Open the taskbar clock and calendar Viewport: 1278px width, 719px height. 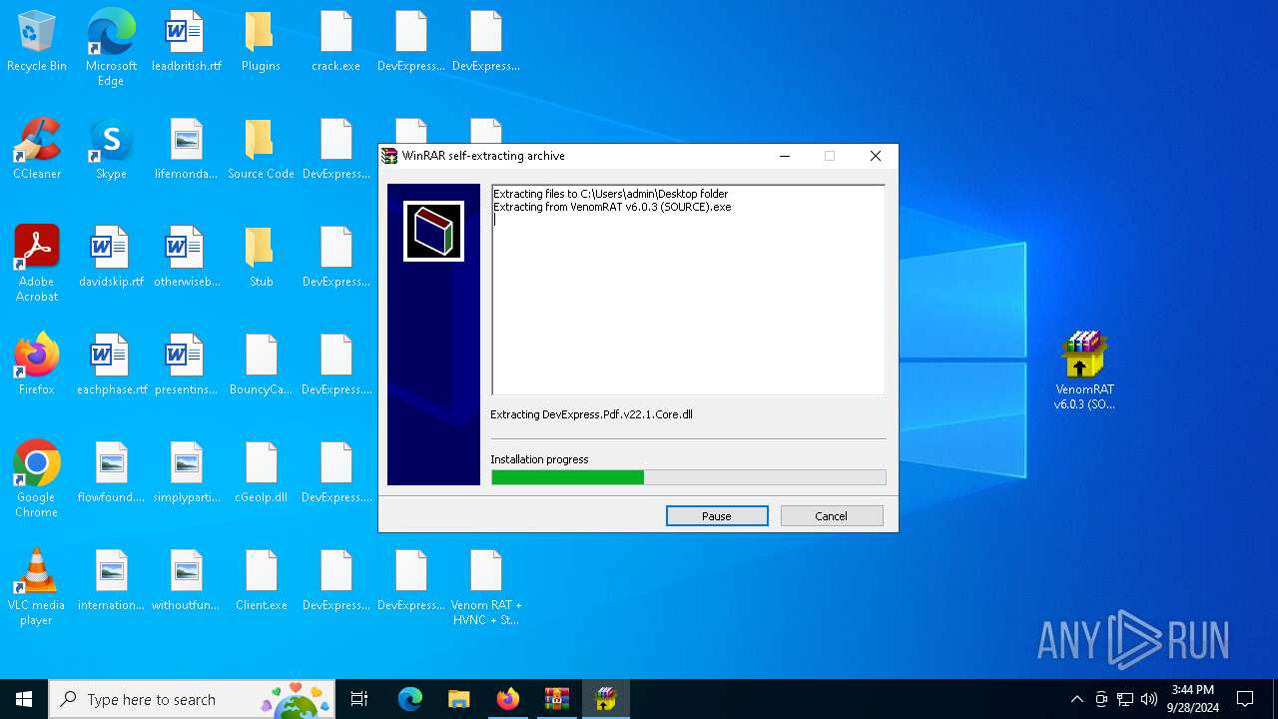(x=1193, y=699)
